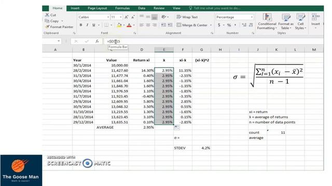The width and height of the screenshot is (332, 186).
Task: Apply the red Font Color
Action: point(129,25)
